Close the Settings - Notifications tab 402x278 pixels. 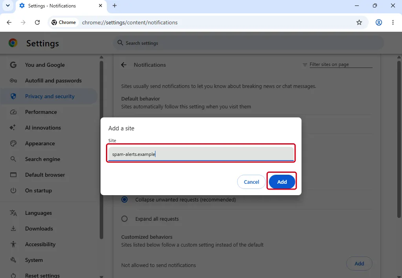(x=100, y=5)
